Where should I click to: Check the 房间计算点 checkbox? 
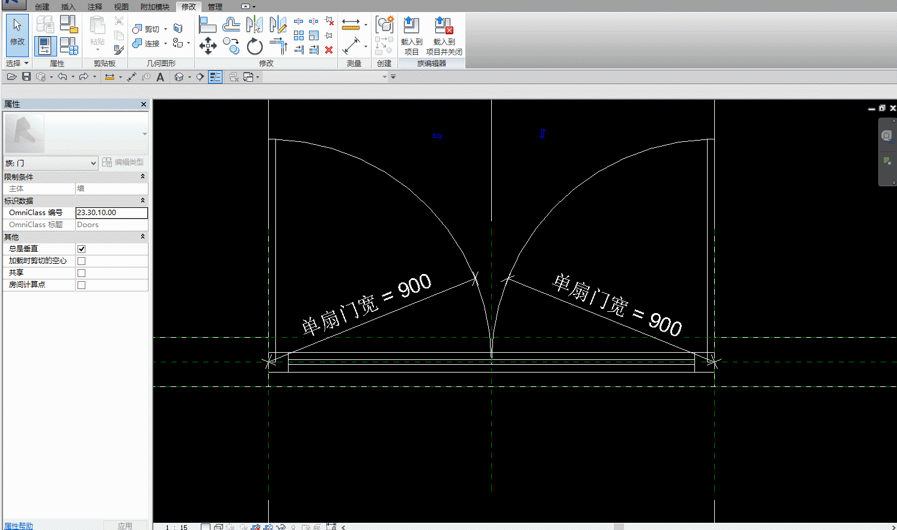[x=82, y=285]
